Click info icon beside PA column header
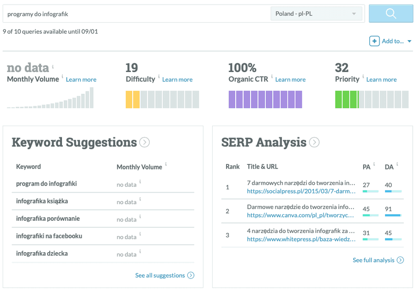416x291 pixels. pos(374,164)
